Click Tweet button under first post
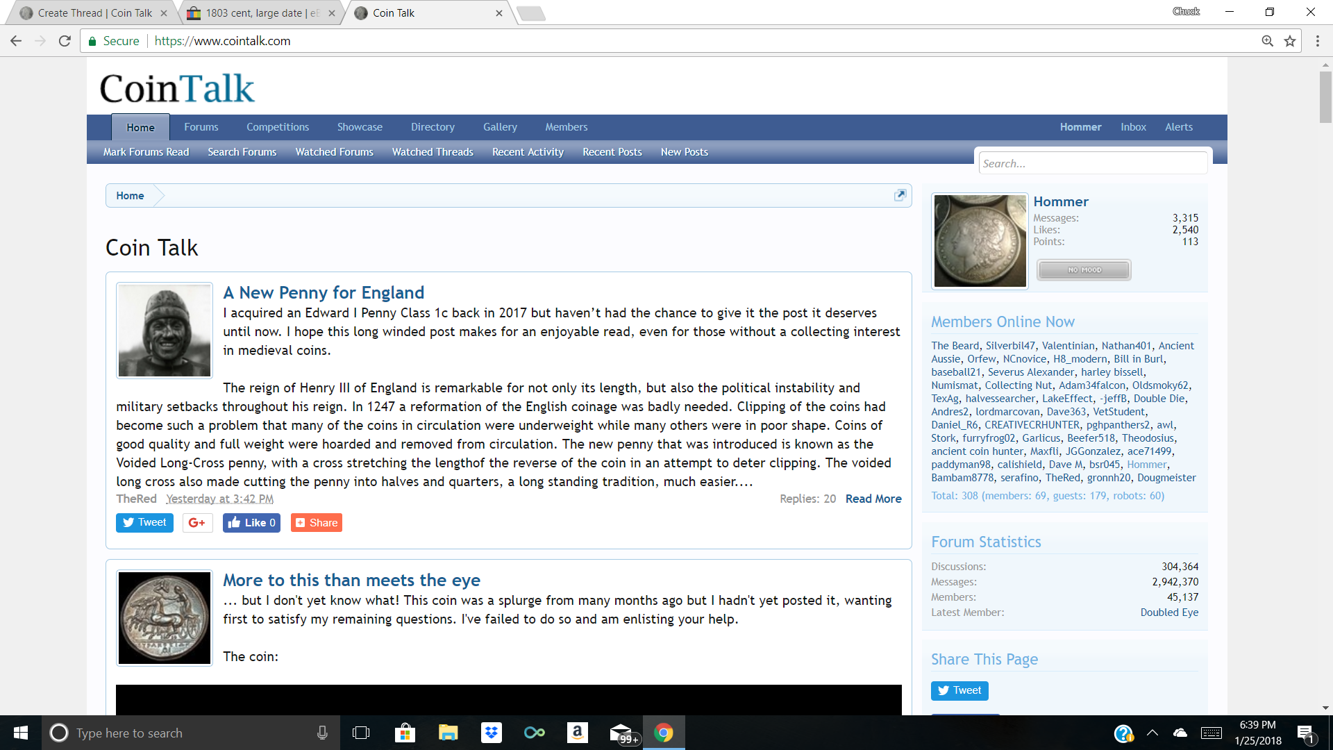 pyautogui.click(x=144, y=523)
